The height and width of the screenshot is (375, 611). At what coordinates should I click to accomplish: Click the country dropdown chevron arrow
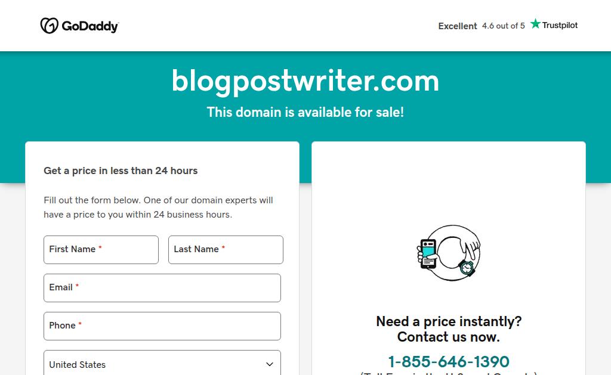[x=269, y=364]
